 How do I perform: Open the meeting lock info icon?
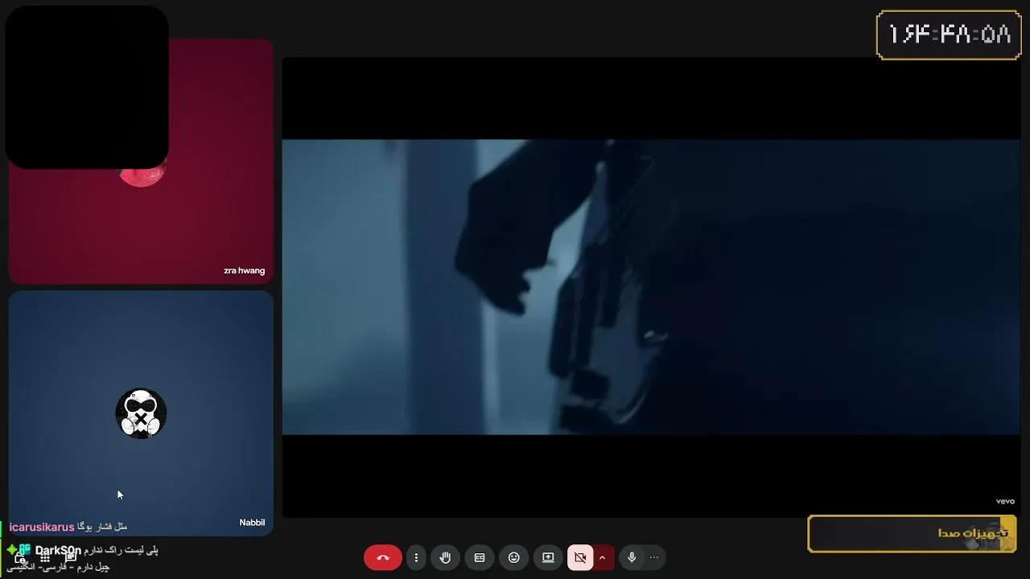pyautogui.click(x=20, y=557)
